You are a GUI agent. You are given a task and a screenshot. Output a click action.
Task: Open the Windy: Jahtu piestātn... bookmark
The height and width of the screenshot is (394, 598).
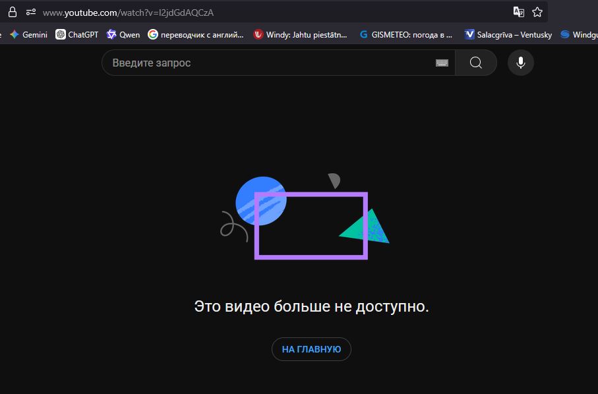point(300,35)
